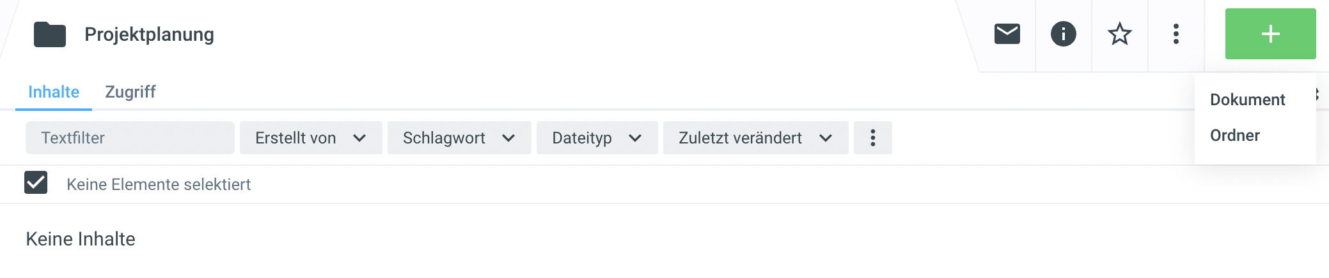
Task: Toggle the select all elements checkbox
Action: coord(36,183)
